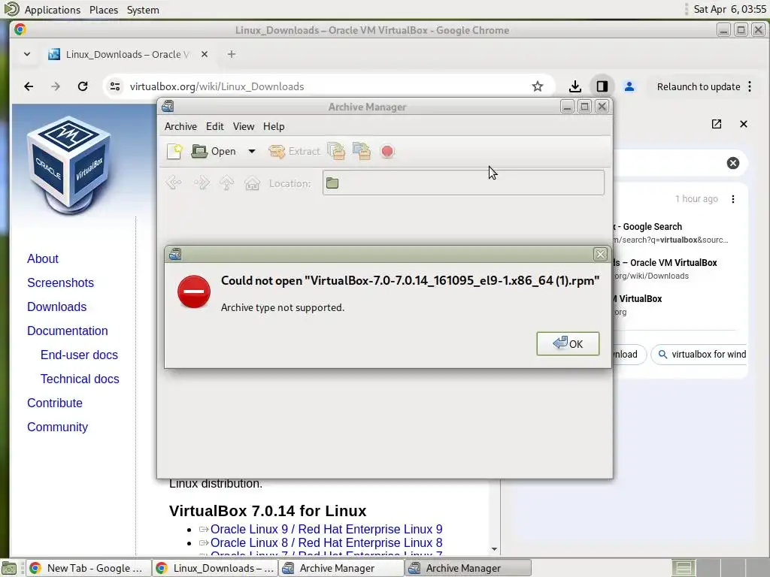Viewport: 770px width, 577px height.
Task: Open the Archive menu
Action: point(180,126)
